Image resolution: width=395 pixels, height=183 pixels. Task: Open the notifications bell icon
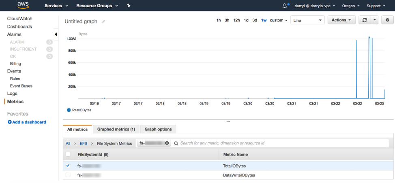pos(285,6)
